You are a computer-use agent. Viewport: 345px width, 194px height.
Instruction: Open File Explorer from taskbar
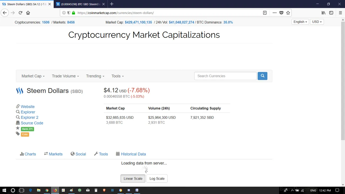coord(39,190)
